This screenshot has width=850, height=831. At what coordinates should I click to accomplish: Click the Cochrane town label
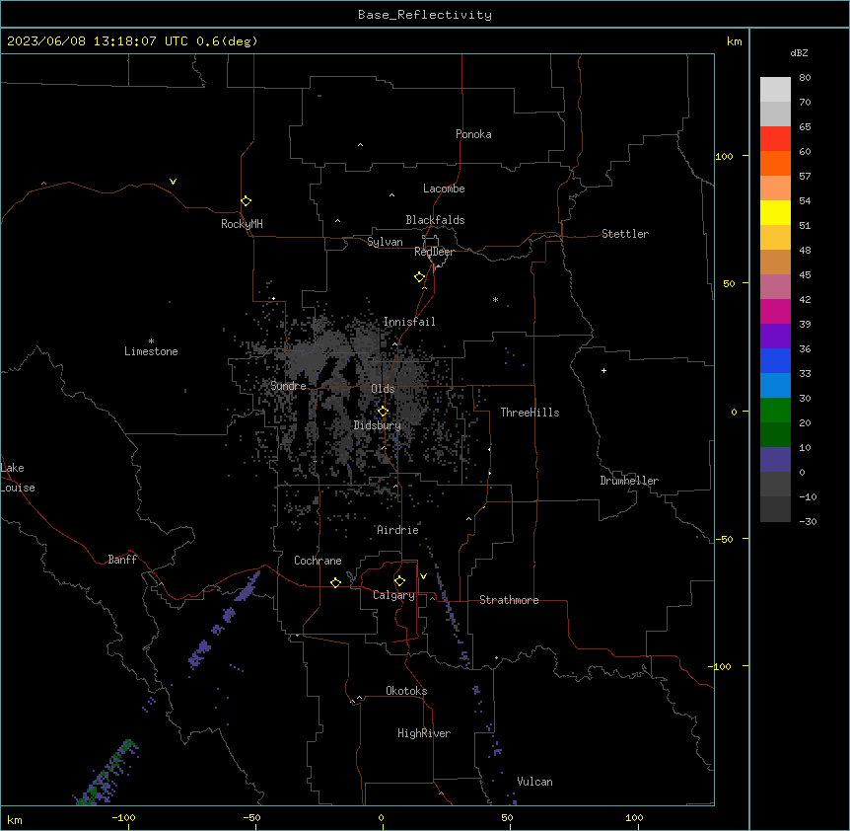(318, 561)
